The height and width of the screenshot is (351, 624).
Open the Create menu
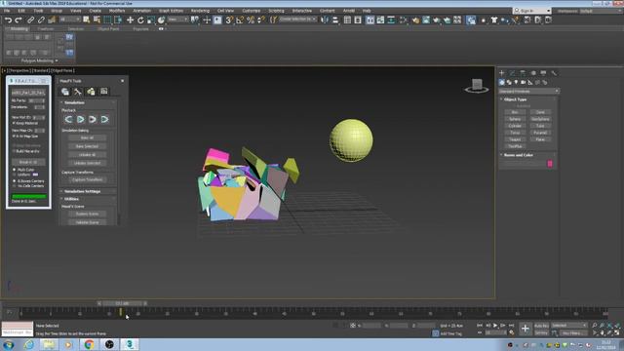coord(96,11)
